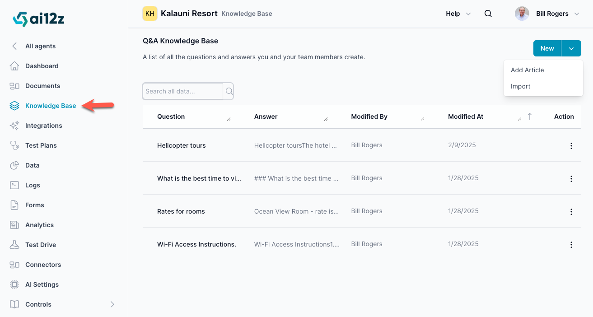Image resolution: width=593 pixels, height=317 pixels.
Task: Click the Search all data field
Action: (x=183, y=91)
